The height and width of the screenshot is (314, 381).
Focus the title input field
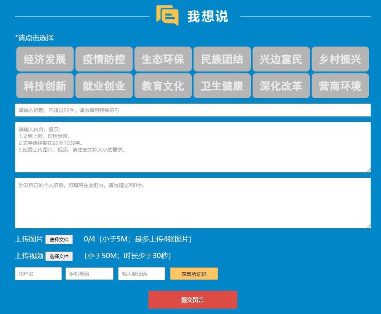pyautogui.click(x=193, y=110)
